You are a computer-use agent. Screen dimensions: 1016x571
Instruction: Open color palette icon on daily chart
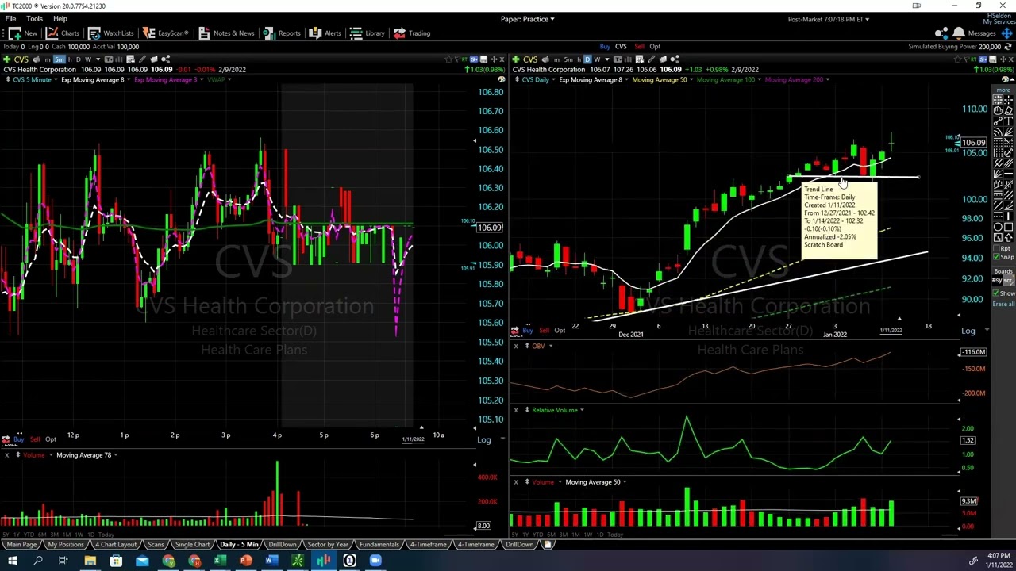click(1006, 79)
